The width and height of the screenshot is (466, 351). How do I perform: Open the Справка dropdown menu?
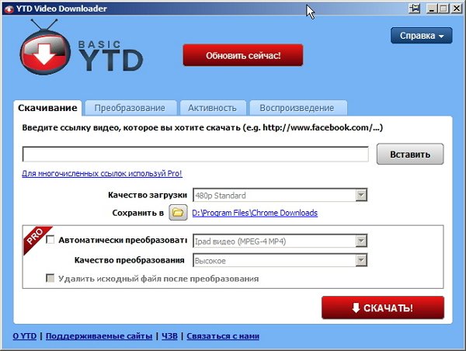click(x=422, y=36)
